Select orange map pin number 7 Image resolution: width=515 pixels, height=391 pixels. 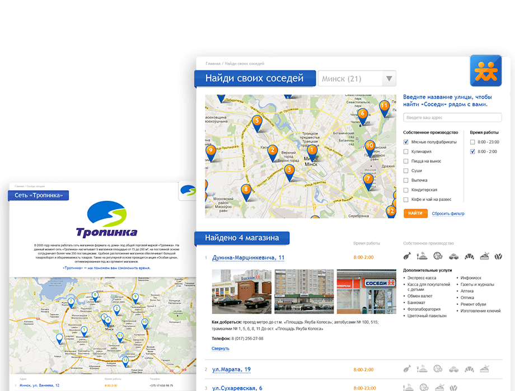368,182
